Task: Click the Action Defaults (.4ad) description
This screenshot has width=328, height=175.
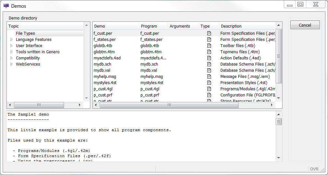Action: click(240, 58)
